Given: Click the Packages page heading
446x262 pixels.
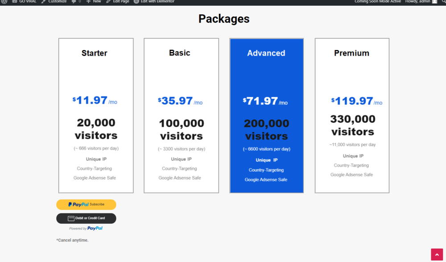Looking at the screenshot, I should coord(224,19).
